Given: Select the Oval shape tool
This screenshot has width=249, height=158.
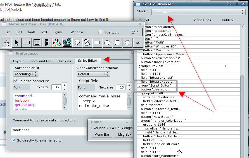Looking at the screenshot, I should pyautogui.click(x=107, y=43).
